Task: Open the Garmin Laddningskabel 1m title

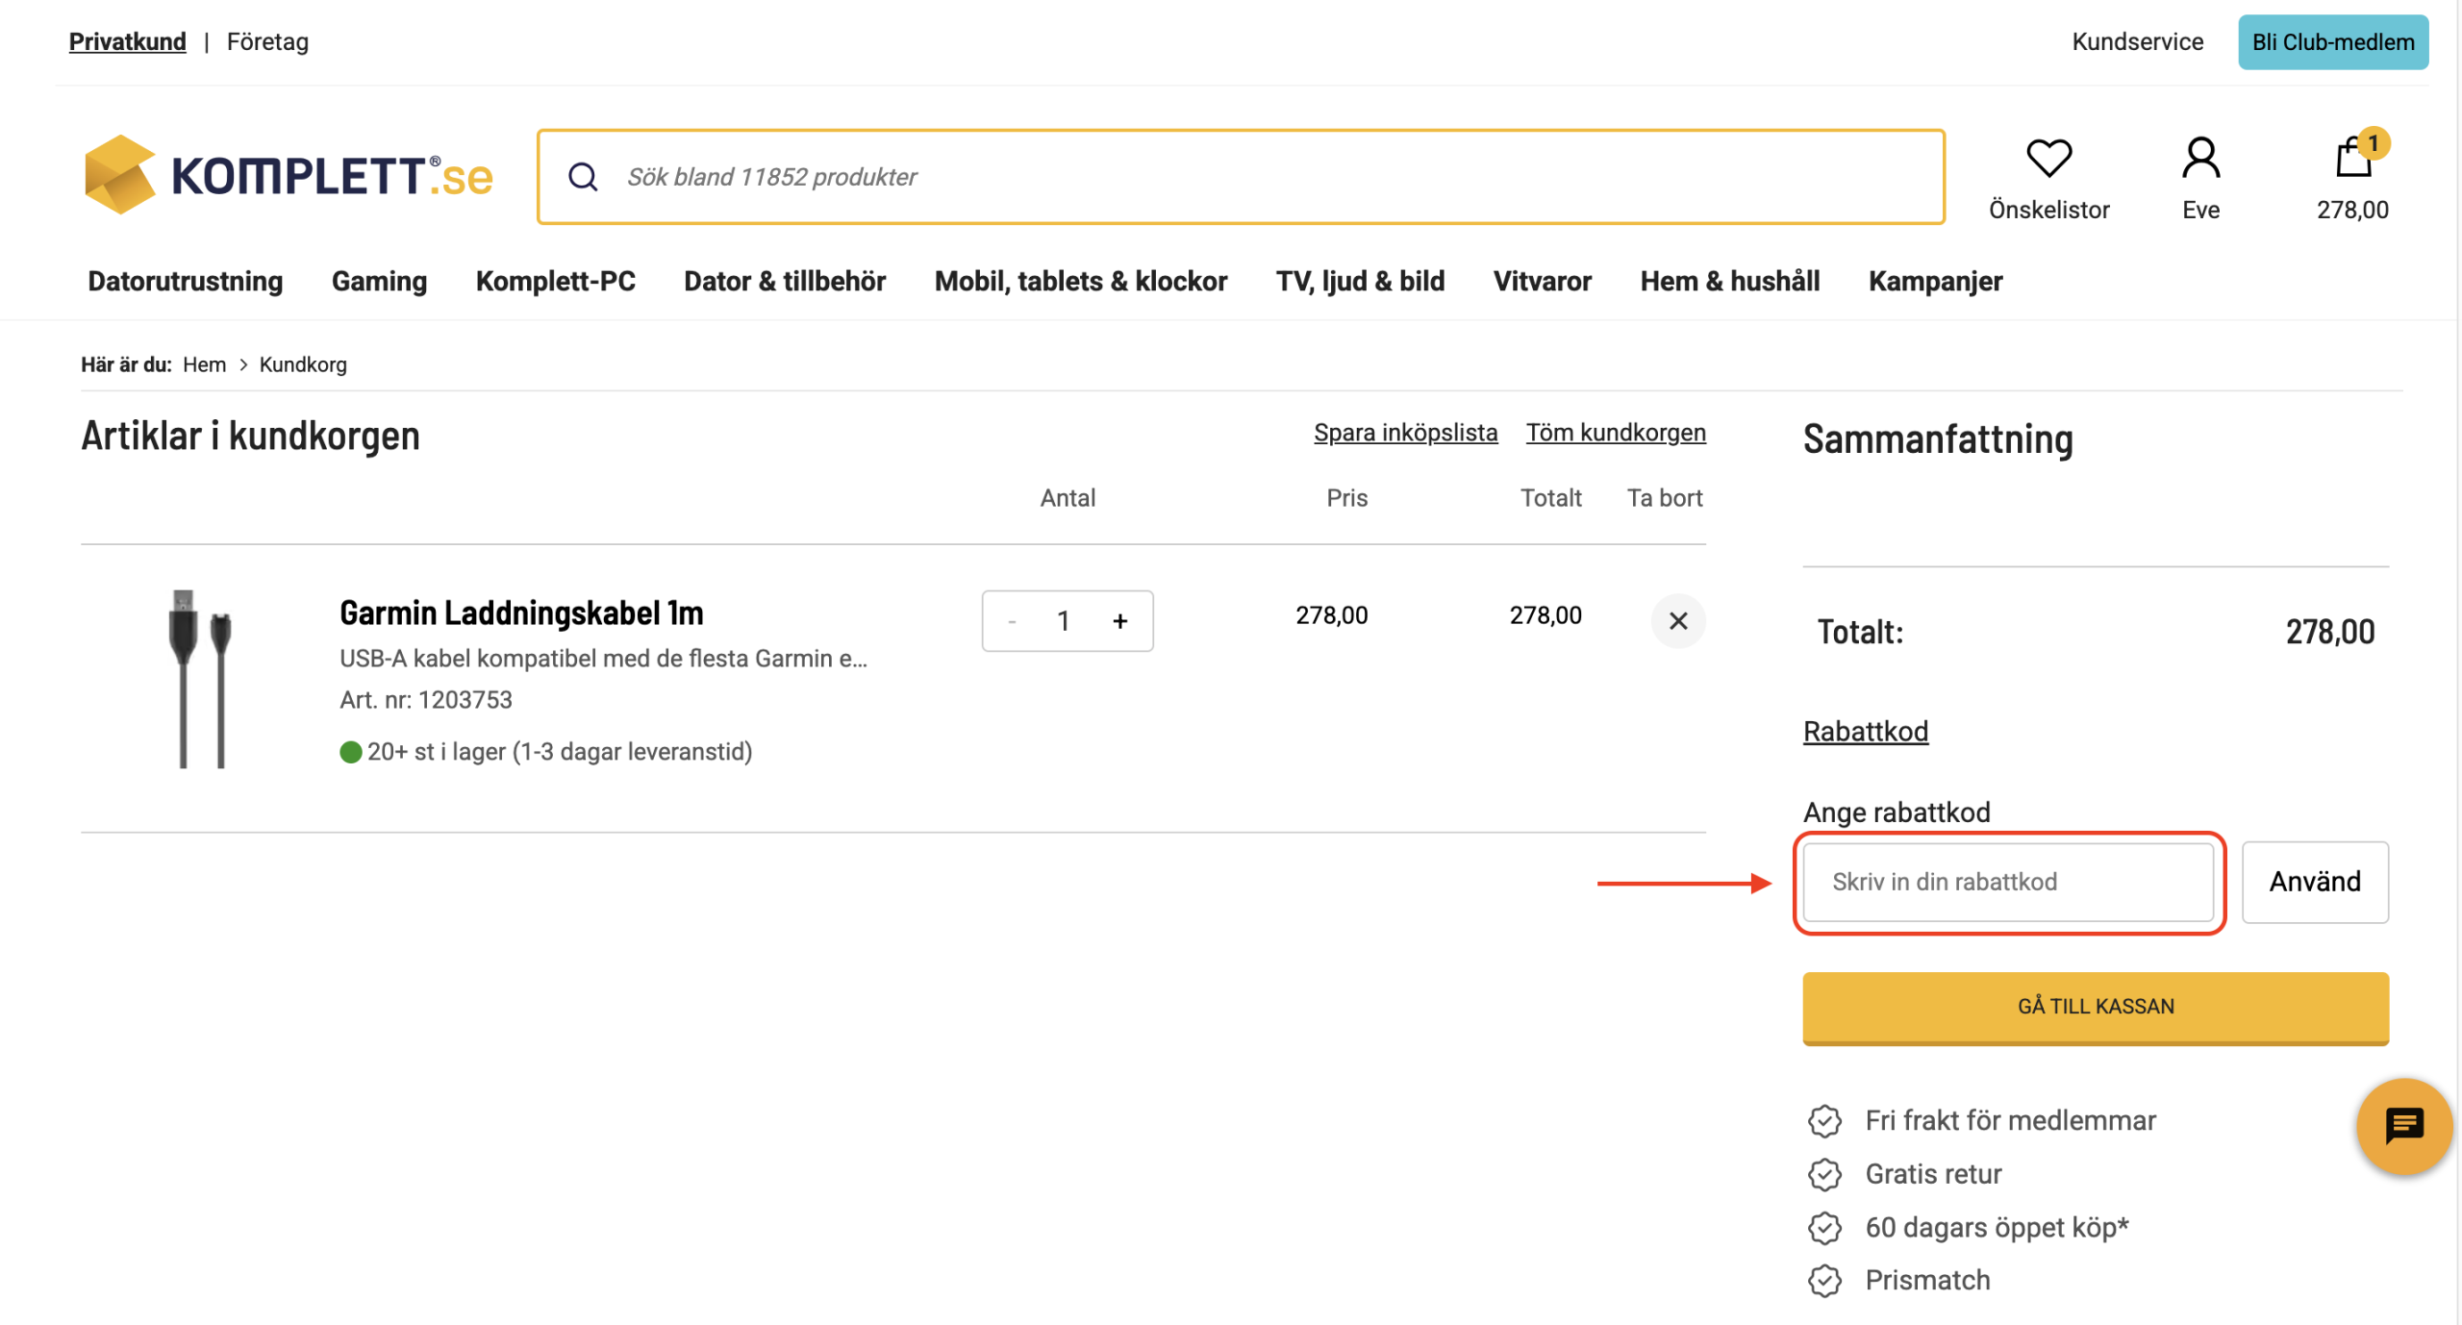Action: [521, 613]
